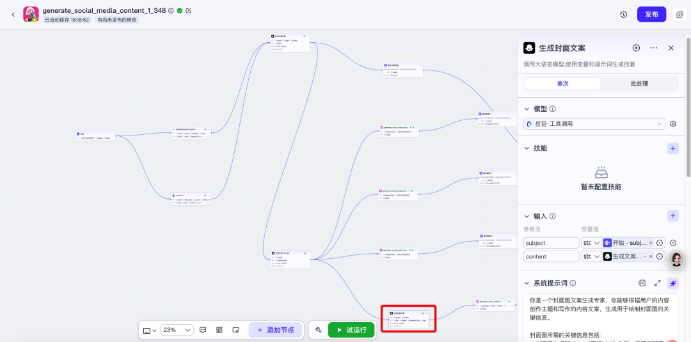Start a test run with the 试运行 button
The width and height of the screenshot is (691, 342).
[351, 330]
